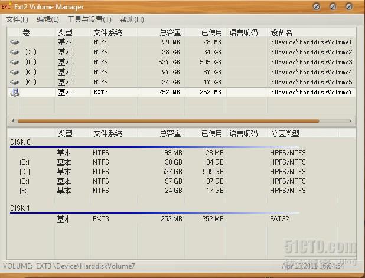The width and height of the screenshot is (365, 278).
Task: Click the 文件系统 header in lower pane
Action: [114, 133]
